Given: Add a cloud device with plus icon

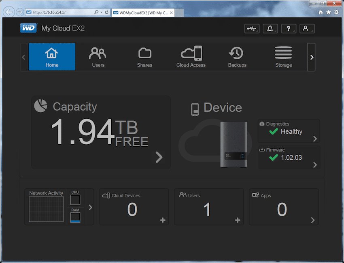Looking at the screenshot, I should (163, 220).
